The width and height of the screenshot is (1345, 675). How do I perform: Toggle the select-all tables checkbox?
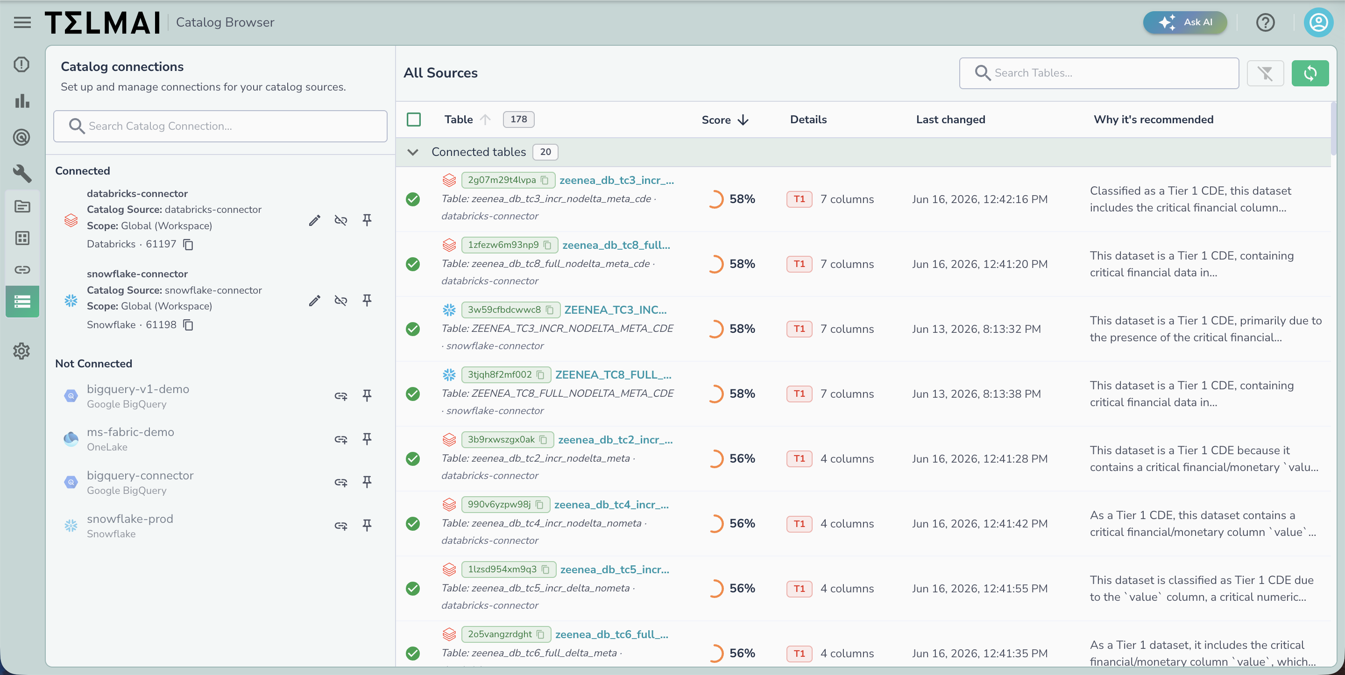tap(413, 120)
